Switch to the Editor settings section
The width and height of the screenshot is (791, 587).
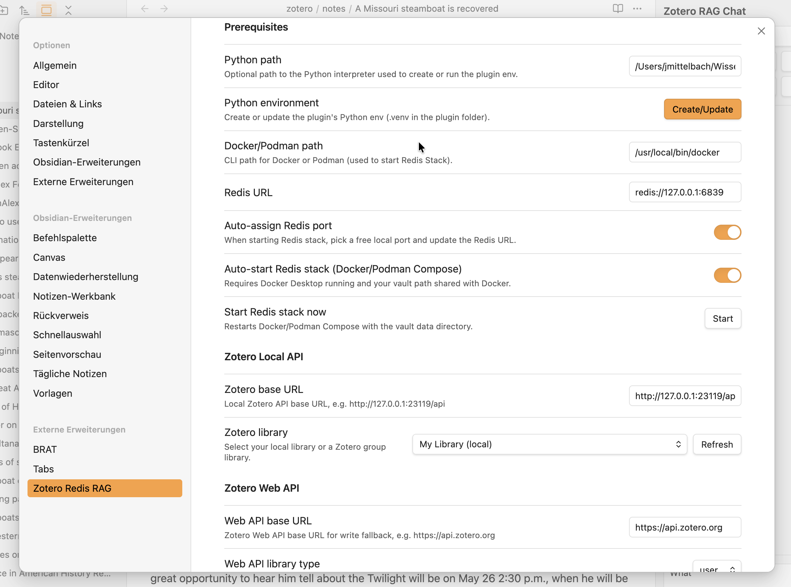[x=46, y=85]
